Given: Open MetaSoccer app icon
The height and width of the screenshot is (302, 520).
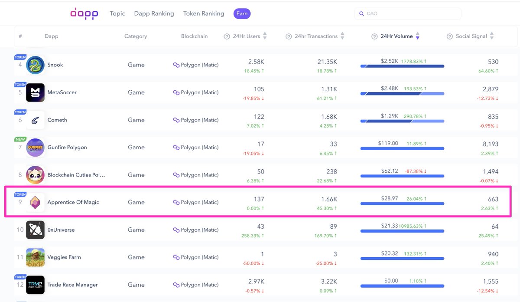Looking at the screenshot, I should coord(35,92).
